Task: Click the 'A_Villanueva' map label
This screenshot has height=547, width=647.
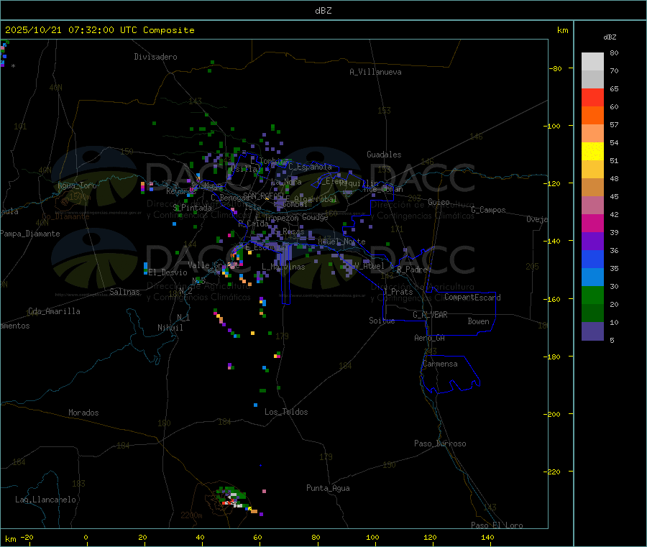Action: [375, 72]
